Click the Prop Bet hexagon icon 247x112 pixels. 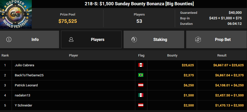click(x=198, y=39)
